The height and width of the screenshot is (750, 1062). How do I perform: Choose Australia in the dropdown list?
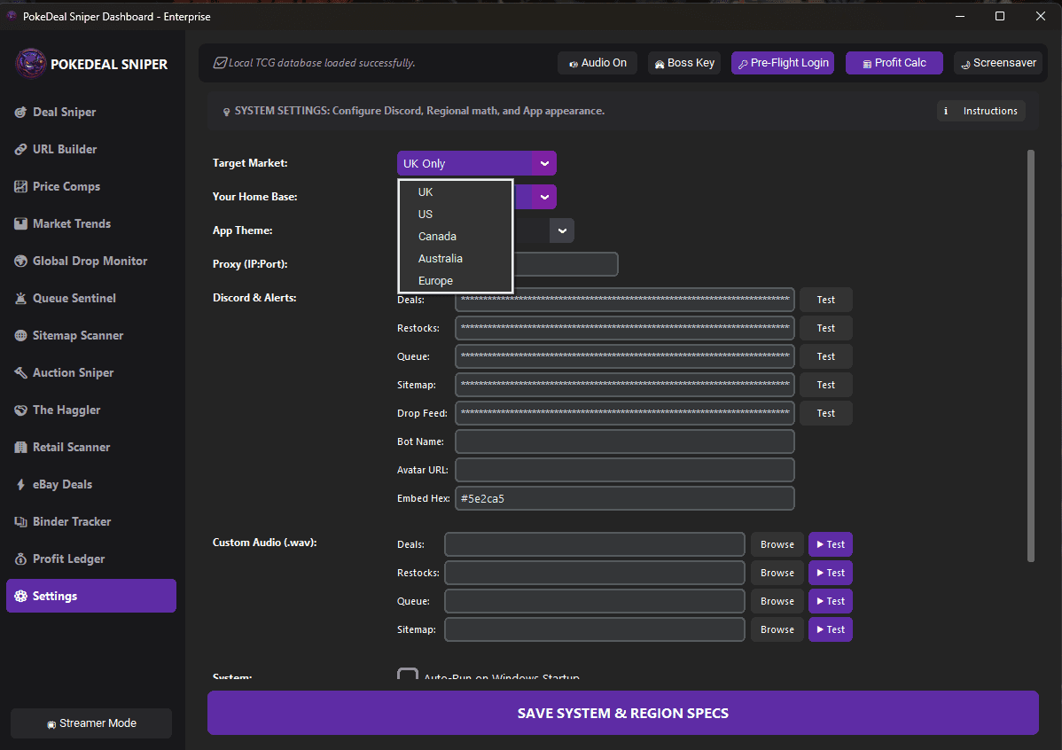point(455,259)
